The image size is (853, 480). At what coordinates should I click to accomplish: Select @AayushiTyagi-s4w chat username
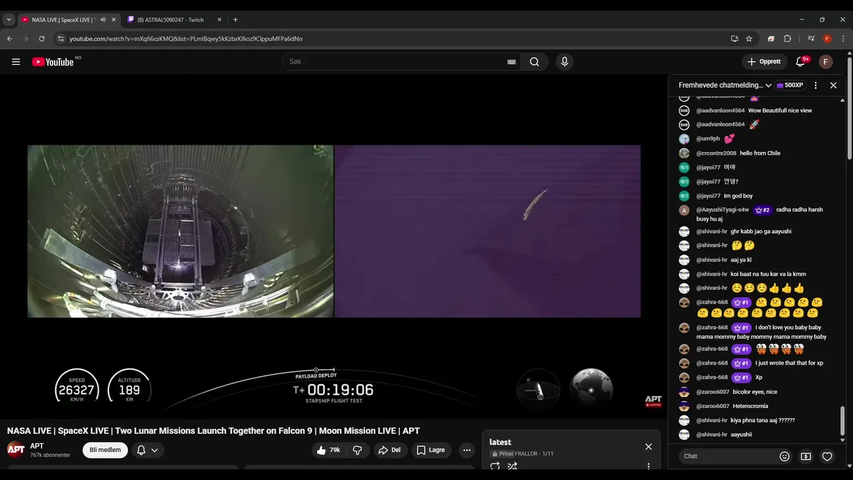[x=722, y=210]
